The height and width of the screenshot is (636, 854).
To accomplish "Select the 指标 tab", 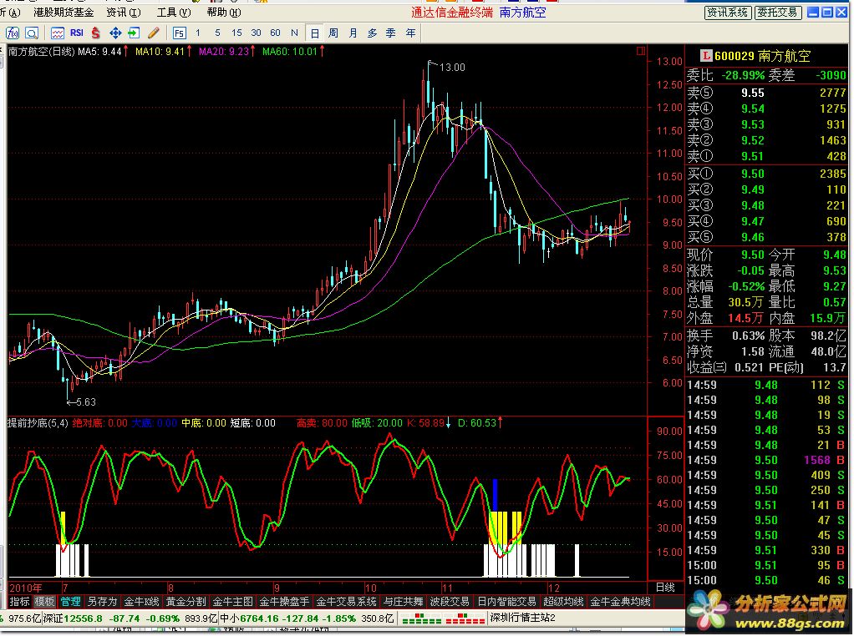I will (x=19, y=602).
